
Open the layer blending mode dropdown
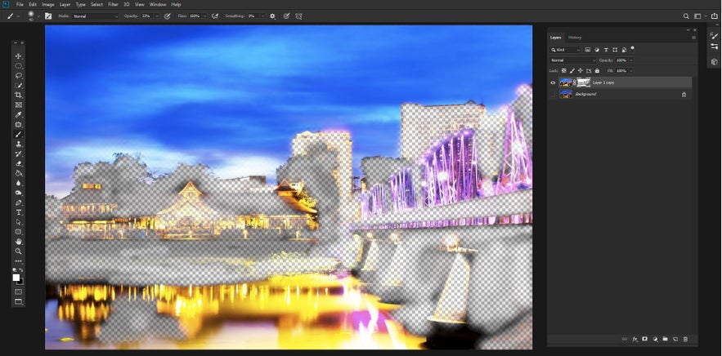tap(573, 60)
